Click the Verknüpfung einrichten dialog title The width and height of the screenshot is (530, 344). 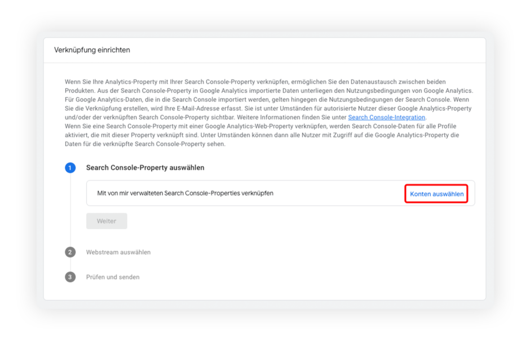coord(92,50)
